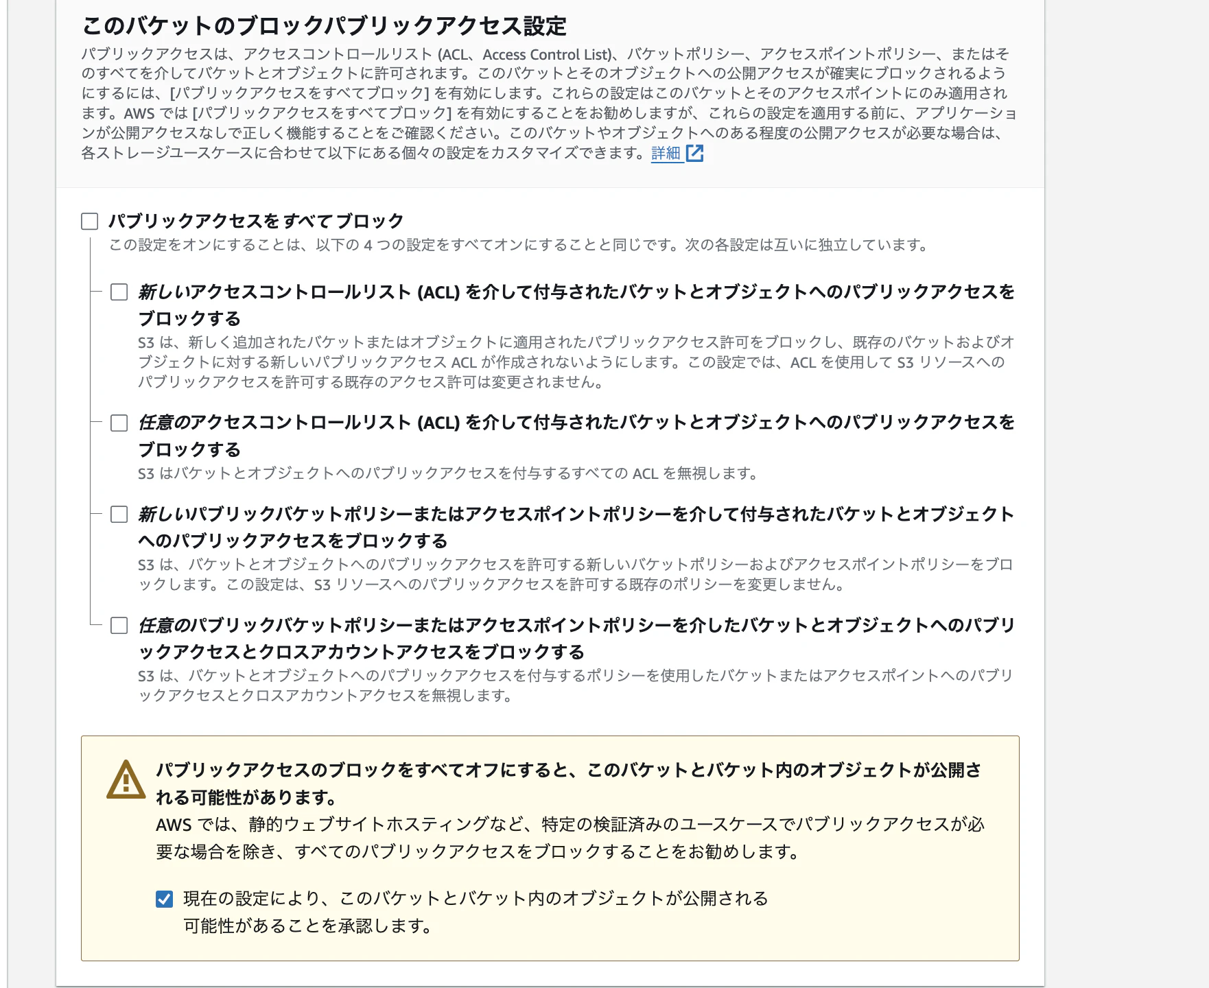The width and height of the screenshot is (1209, 988).
Task: Click the bold label "パブリックアクセスをすべてブロック"
Action: pyautogui.click(x=255, y=221)
